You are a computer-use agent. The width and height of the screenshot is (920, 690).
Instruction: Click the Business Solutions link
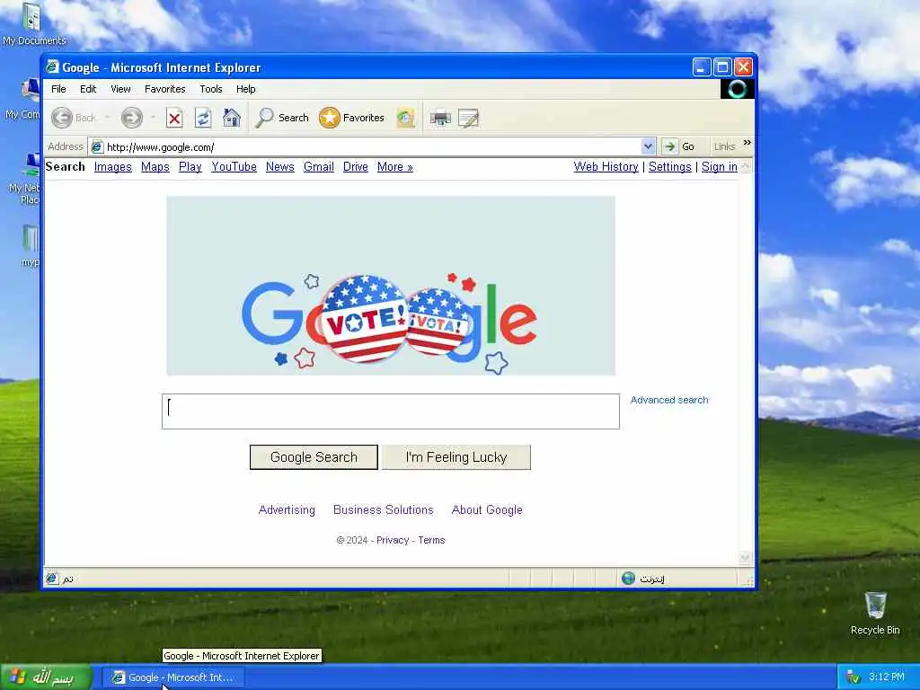click(383, 510)
